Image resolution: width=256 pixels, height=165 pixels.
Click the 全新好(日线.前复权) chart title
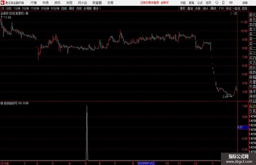[12, 13]
